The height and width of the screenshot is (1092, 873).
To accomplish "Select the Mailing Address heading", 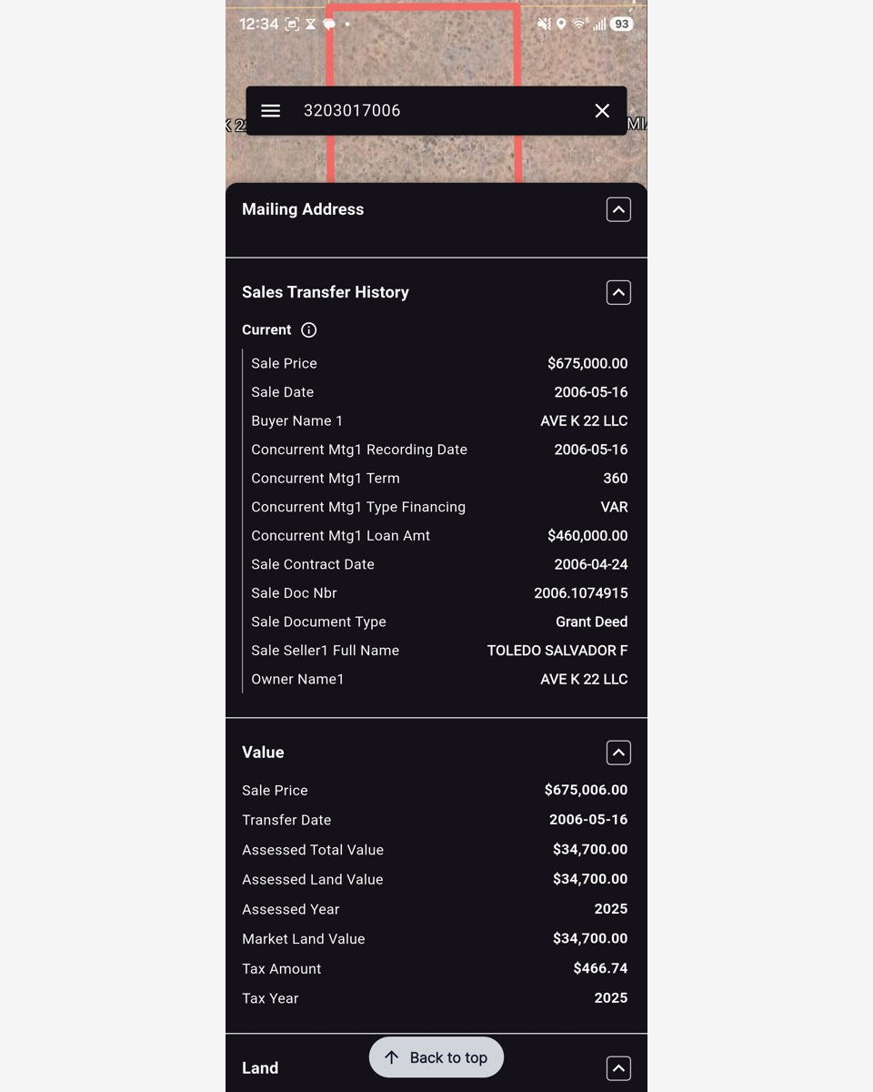I will tap(303, 209).
